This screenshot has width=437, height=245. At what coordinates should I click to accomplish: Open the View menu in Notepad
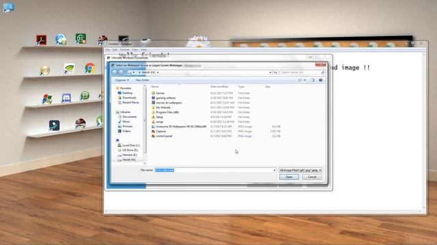pos(135,50)
